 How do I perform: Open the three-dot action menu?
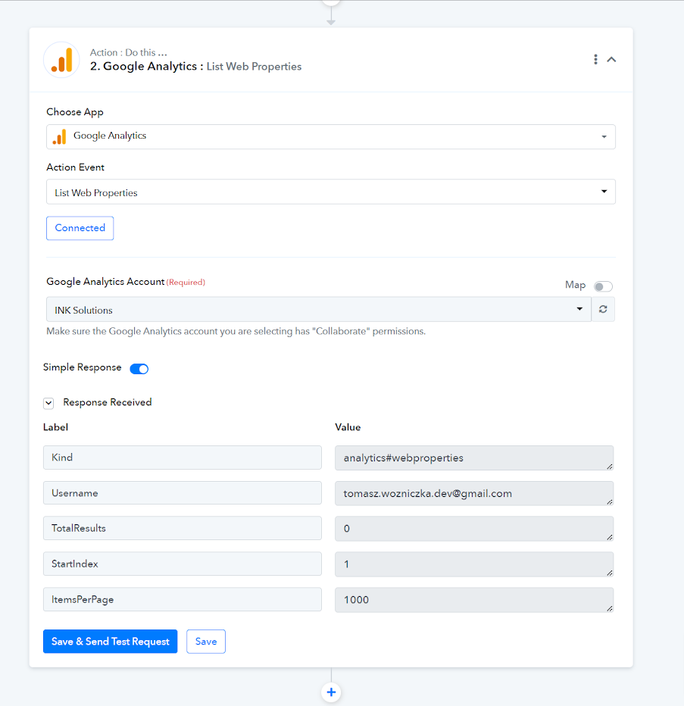[x=595, y=59]
